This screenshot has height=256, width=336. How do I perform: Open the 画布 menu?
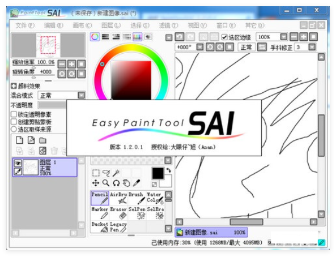click(82, 25)
